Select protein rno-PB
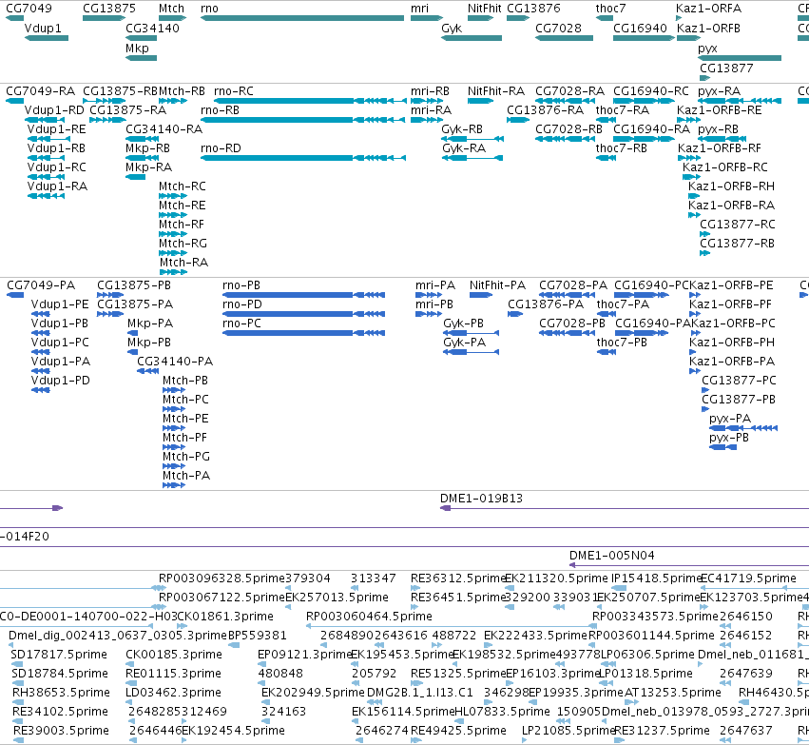This screenshot has height=745, width=809. point(303,295)
